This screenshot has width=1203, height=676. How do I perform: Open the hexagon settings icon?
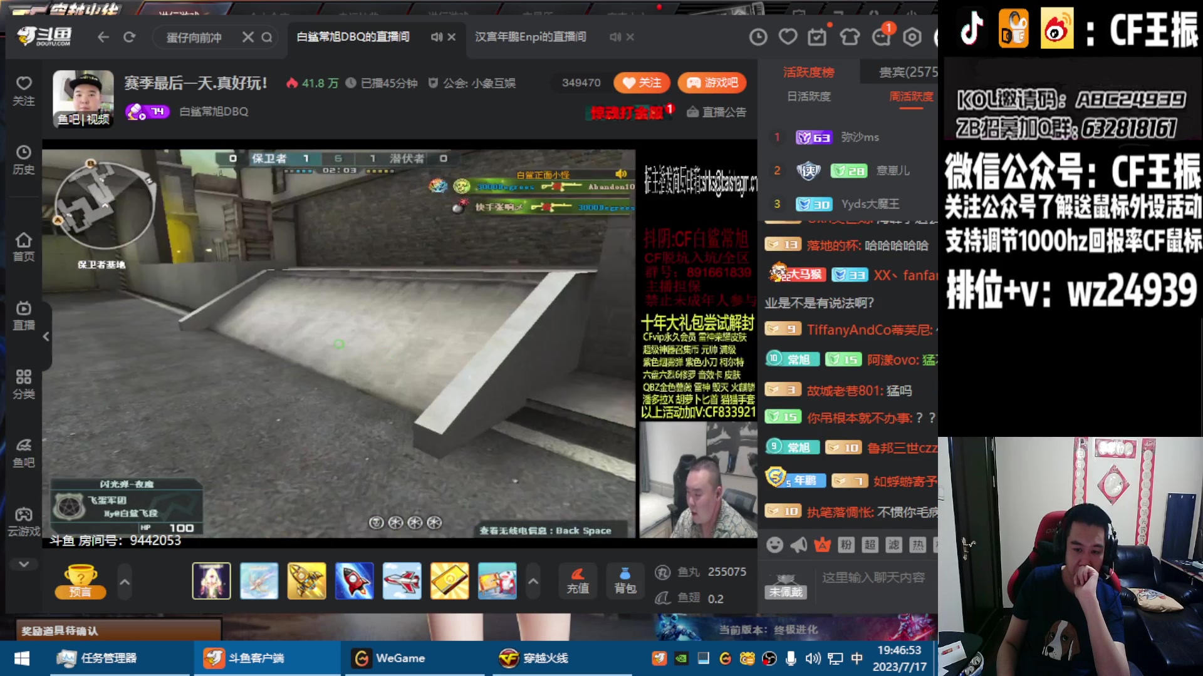[912, 37]
